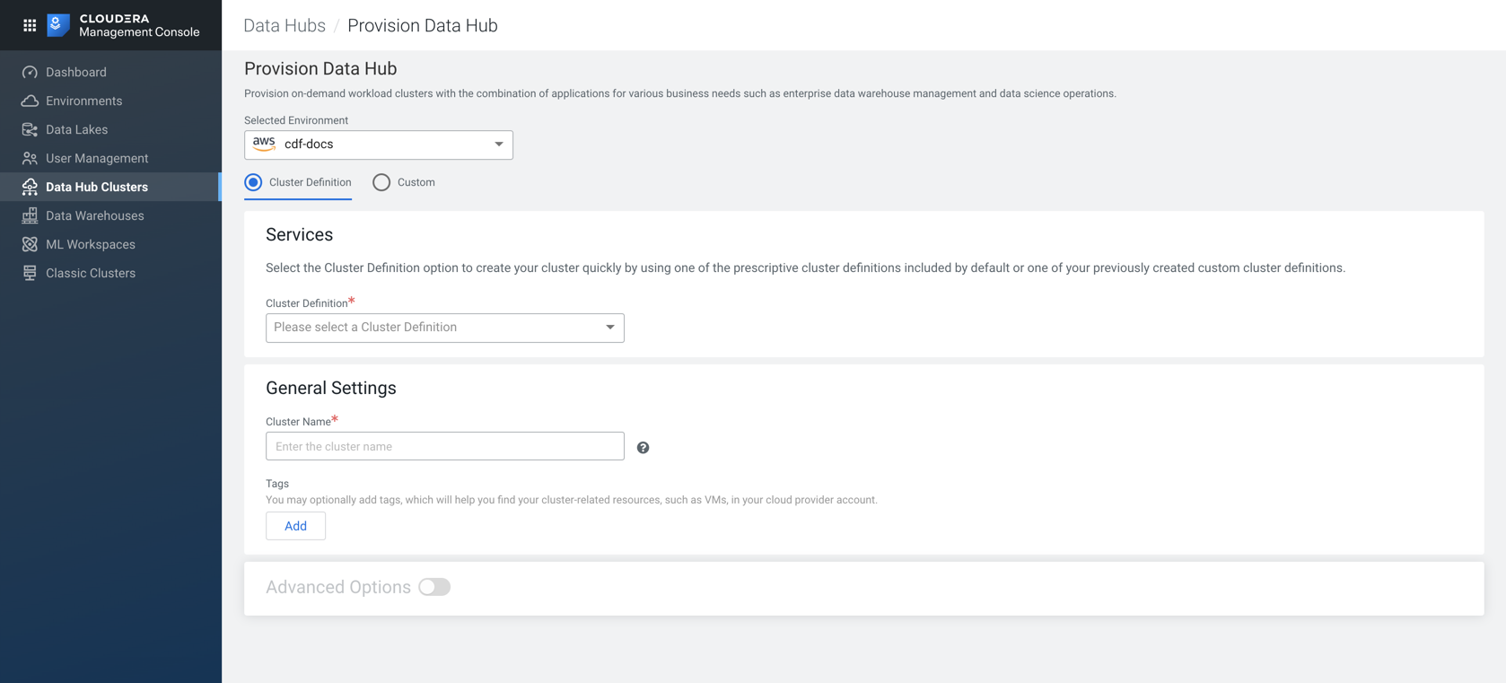This screenshot has height=683, width=1506.
Task: Click the ML Workspaces icon
Action: [30, 244]
